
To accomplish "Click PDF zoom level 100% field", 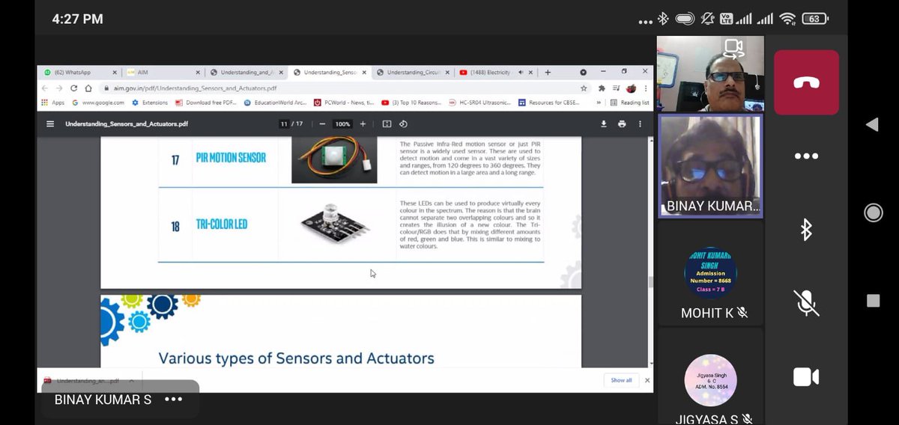I will [x=342, y=123].
